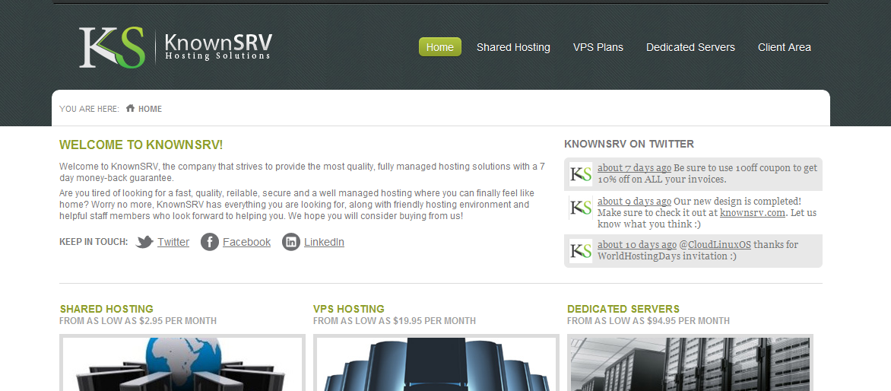Click the KnownSRV logo in the header

pos(176,48)
